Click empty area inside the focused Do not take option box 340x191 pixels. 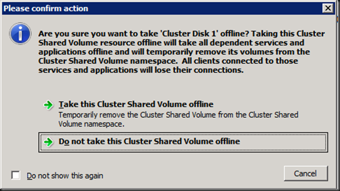coord(282,142)
